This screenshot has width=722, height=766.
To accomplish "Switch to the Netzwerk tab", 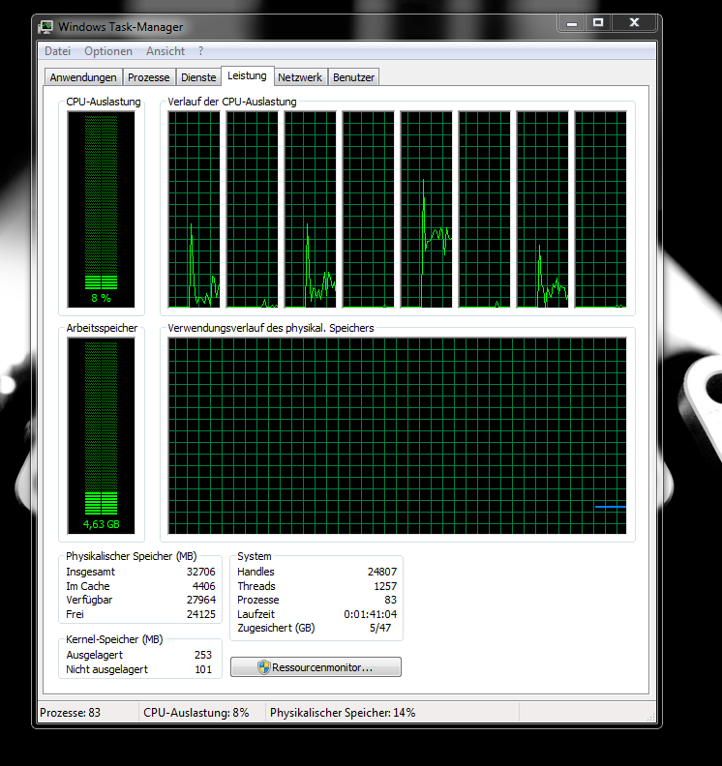I will click(300, 77).
